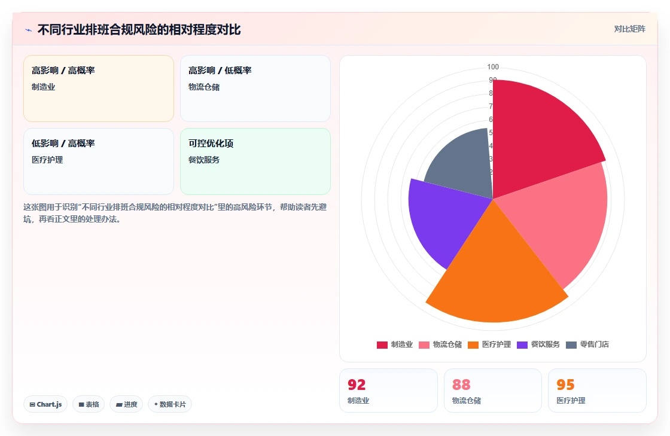Click the 进度 tag chip

coord(126,404)
